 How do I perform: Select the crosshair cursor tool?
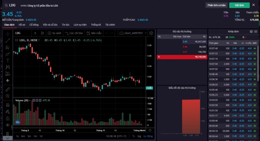click(7, 33)
